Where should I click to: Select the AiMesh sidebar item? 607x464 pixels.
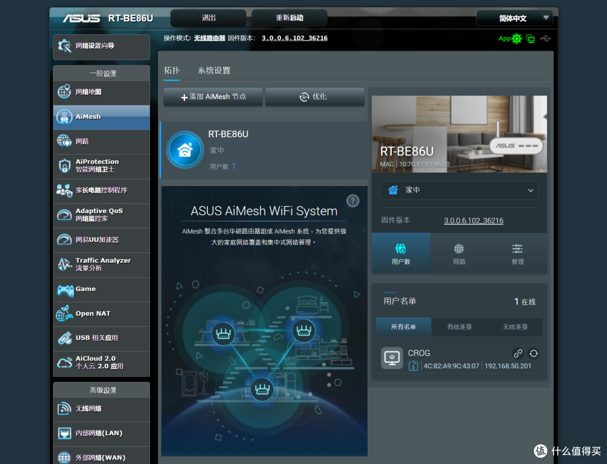pyautogui.click(x=101, y=117)
